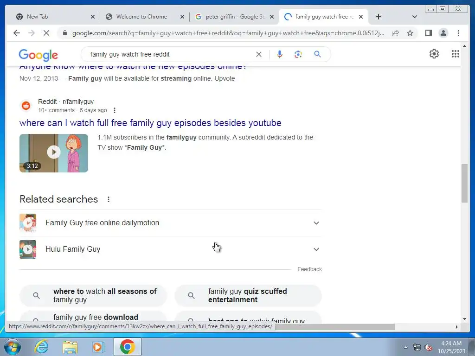Open Windows Media Player from taskbar

(98, 347)
